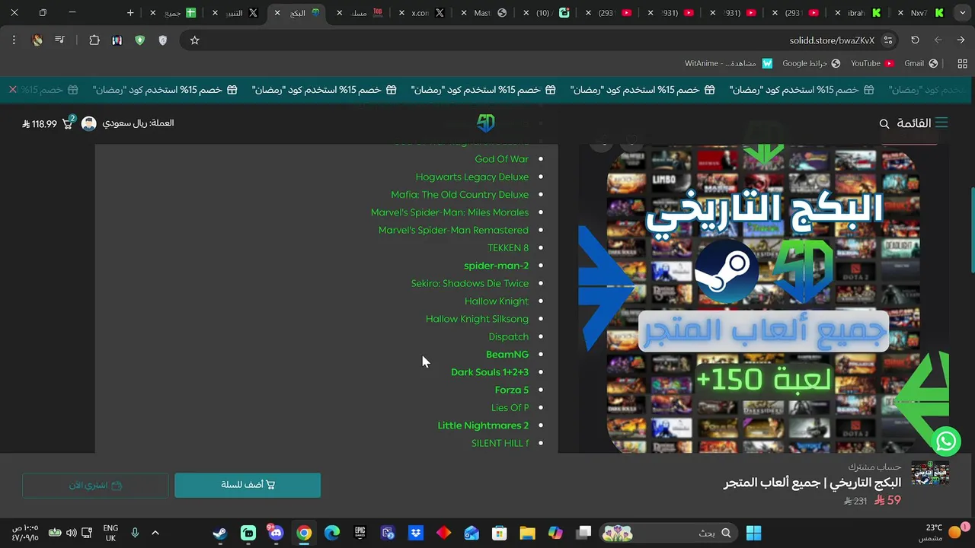Open the browser extensions puzzle icon
This screenshot has width=975, height=548.
94,40
